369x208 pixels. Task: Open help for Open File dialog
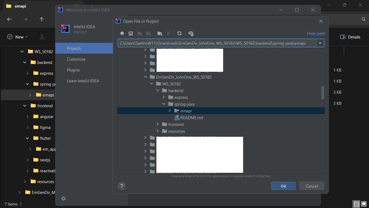click(122, 186)
